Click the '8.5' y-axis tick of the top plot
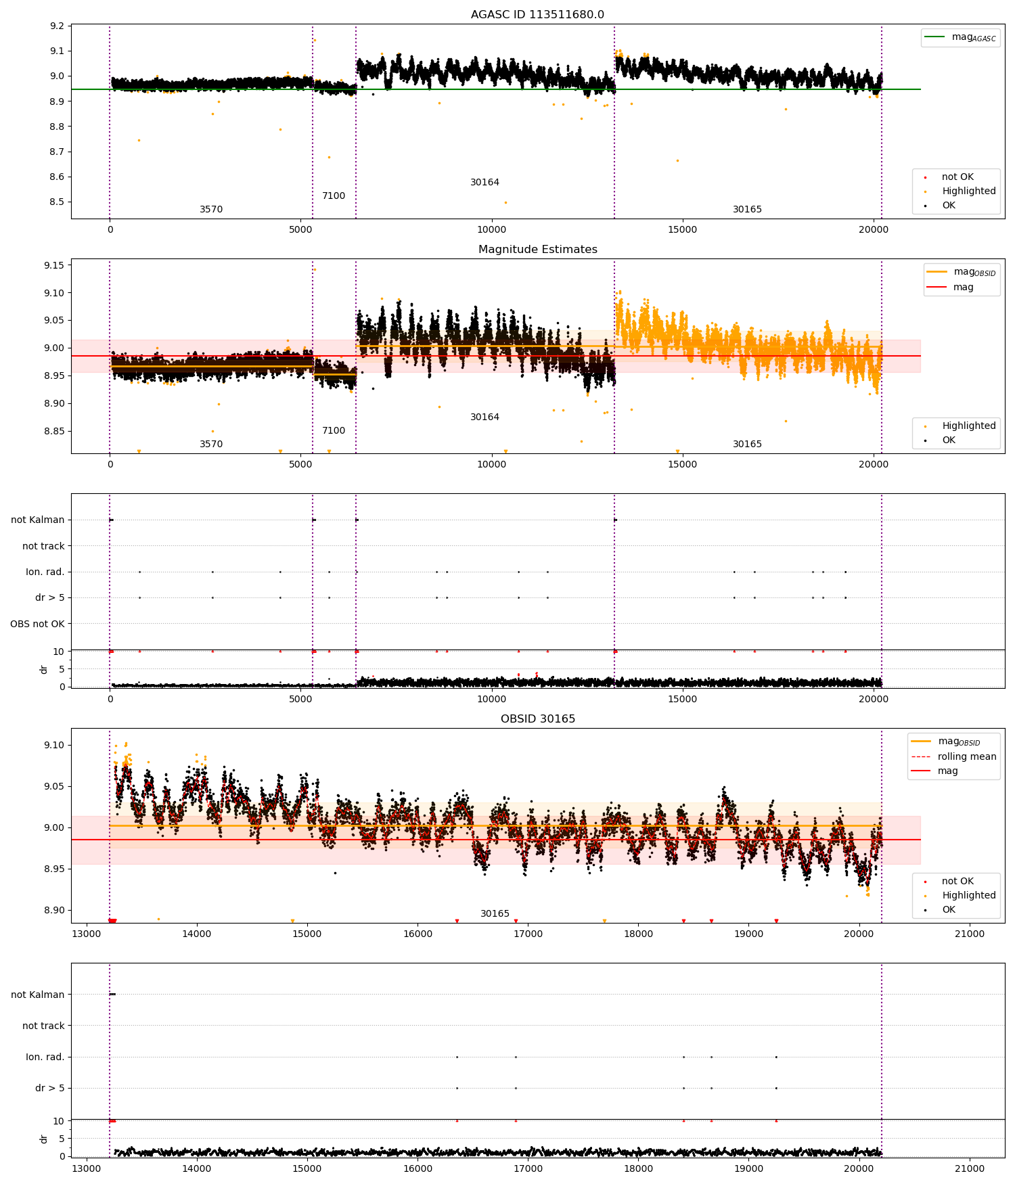1015x1184 pixels. click(57, 202)
